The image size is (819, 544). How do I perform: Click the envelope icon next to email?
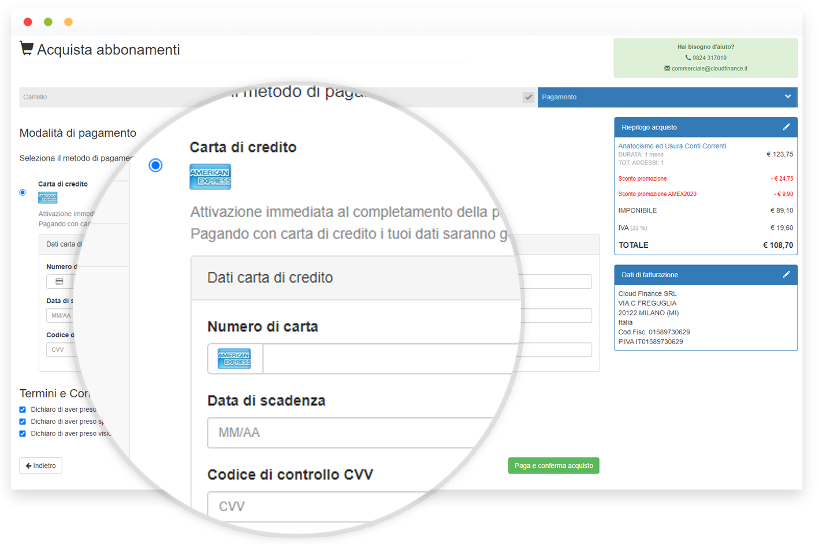pos(667,68)
